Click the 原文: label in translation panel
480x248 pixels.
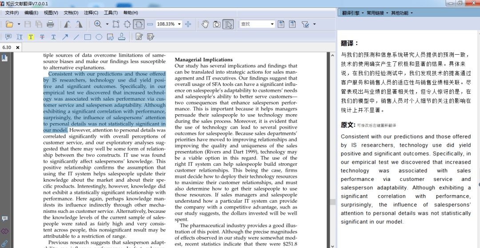point(348,125)
